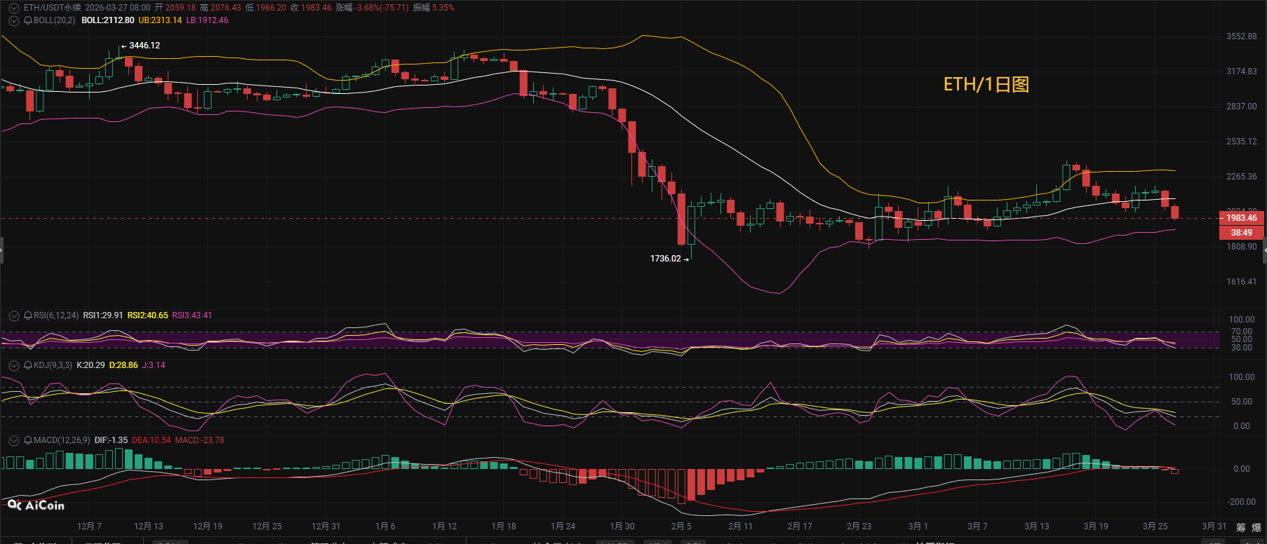Click the alert bell for MACD(12,26,9)
Screen dimensions: 1267x544
pos(28,440)
